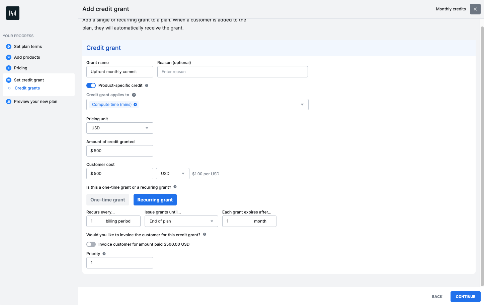The height and width of the screenshot is (305, 484).
Task: Click the Preview your new plan icon
Action: 9,102
